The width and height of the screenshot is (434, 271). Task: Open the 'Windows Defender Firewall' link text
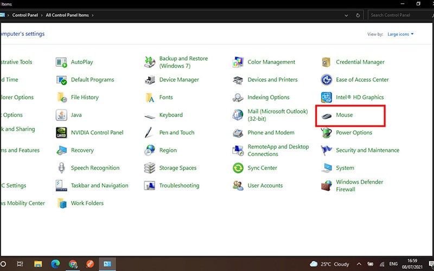[360, 185]
